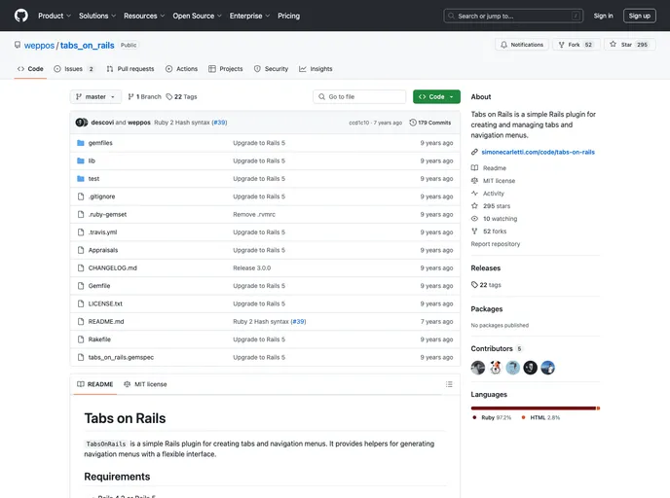Click Report repository link
This screenshot has width=670, height=498.
496,244
